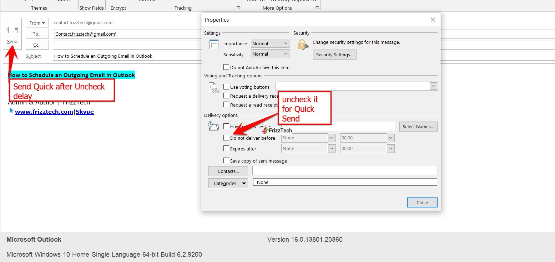The image size is (555, 262).
Task: Open the Sensitivity dropdown
Action: tap(270, 54)
